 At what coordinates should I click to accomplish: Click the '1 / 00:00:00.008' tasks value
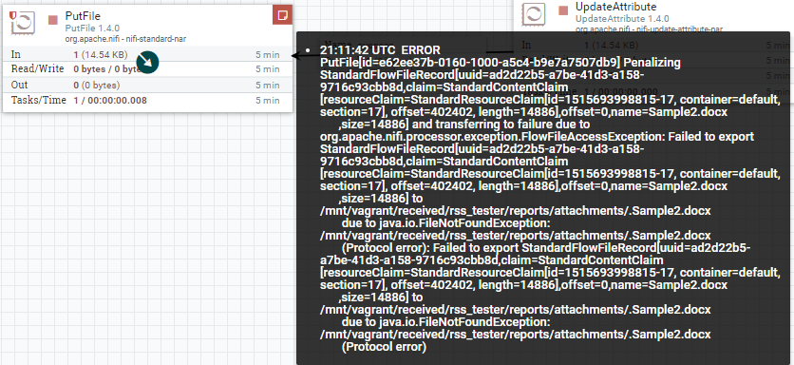pyautogui.click(x=110, y=101)
